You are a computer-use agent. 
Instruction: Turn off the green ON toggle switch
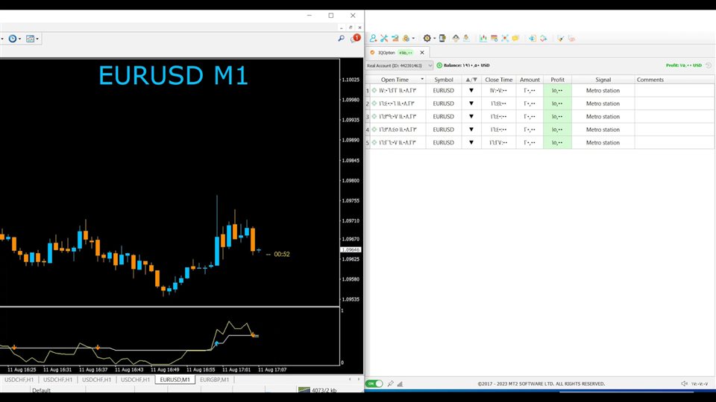pos(374,384)
